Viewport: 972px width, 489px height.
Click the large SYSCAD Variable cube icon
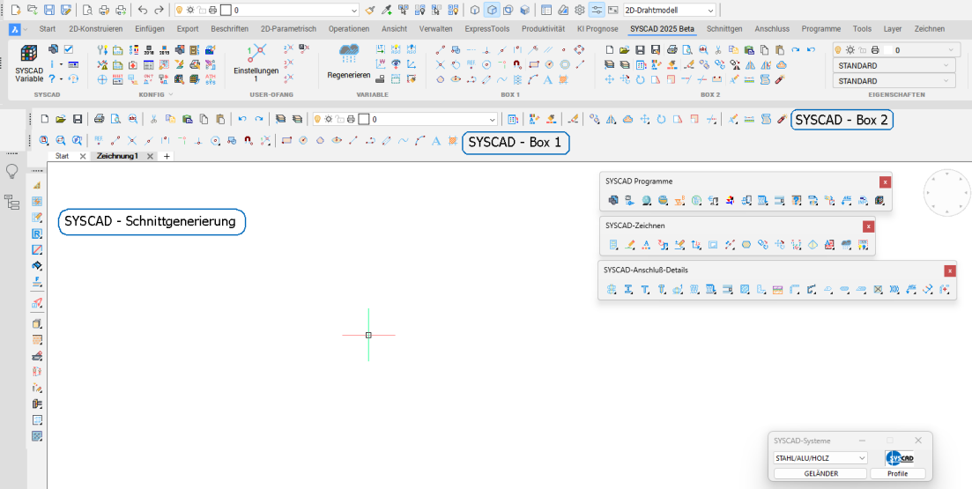click(28, 54)
